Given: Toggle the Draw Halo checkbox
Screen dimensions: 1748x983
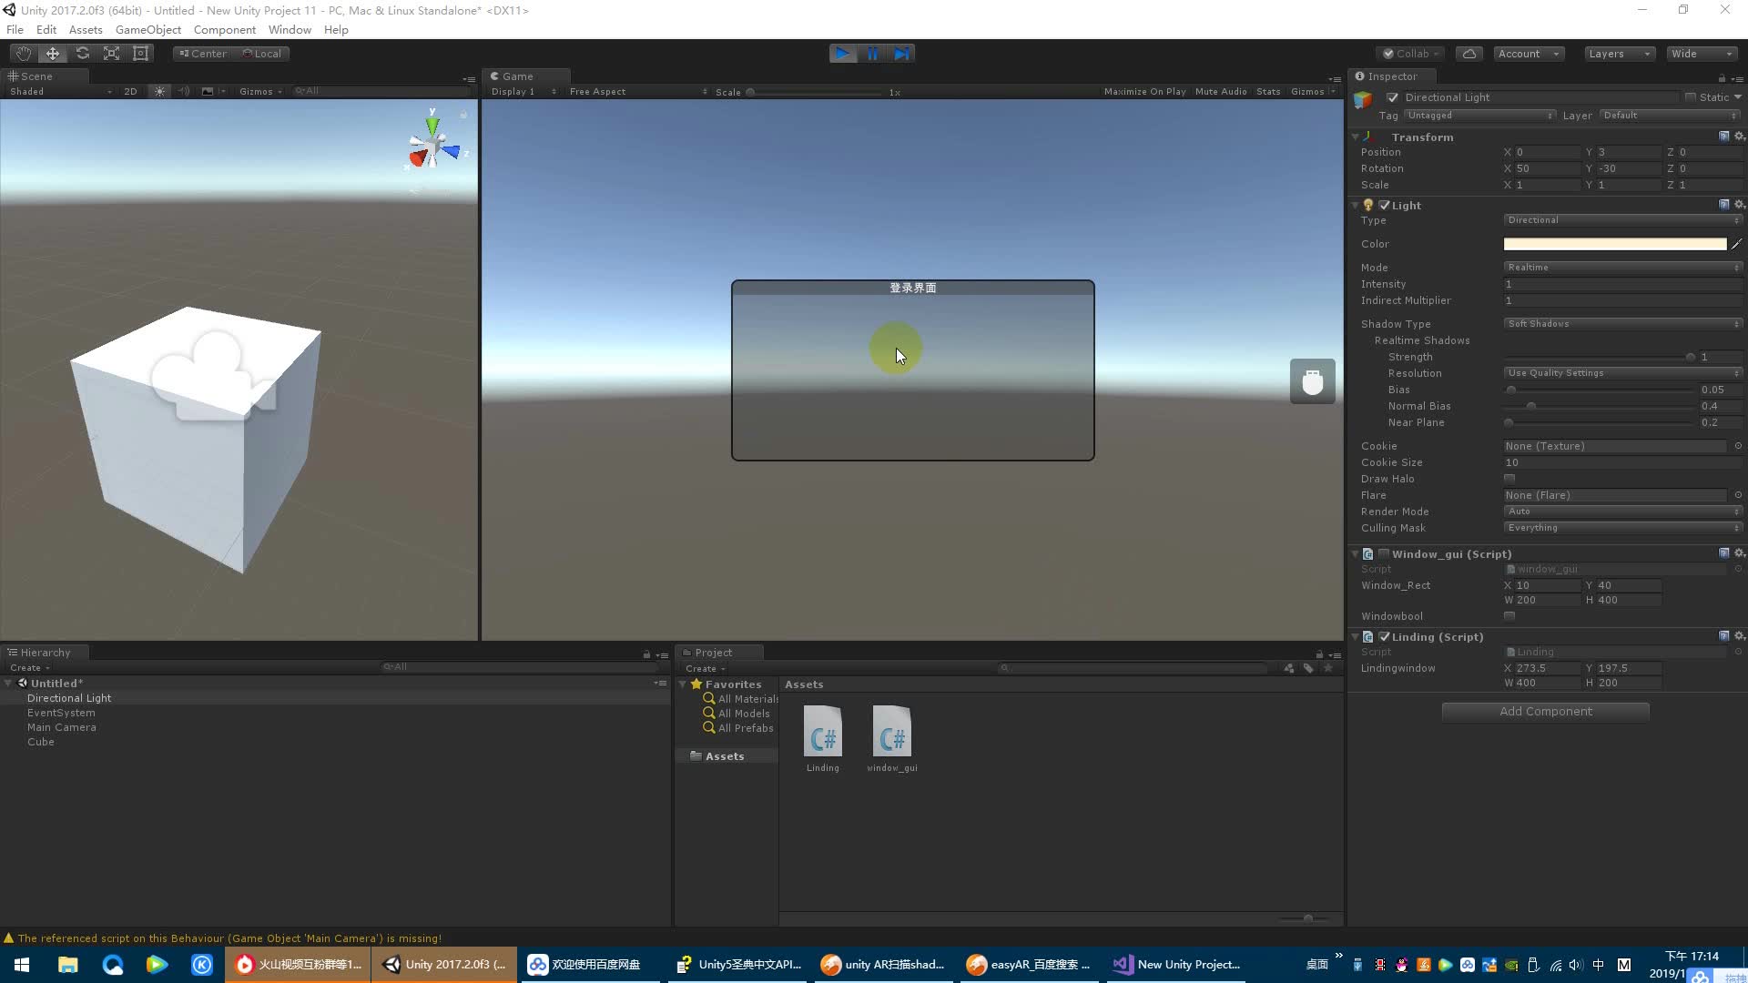Looking at the screenshot, I should coord(1509,478).
